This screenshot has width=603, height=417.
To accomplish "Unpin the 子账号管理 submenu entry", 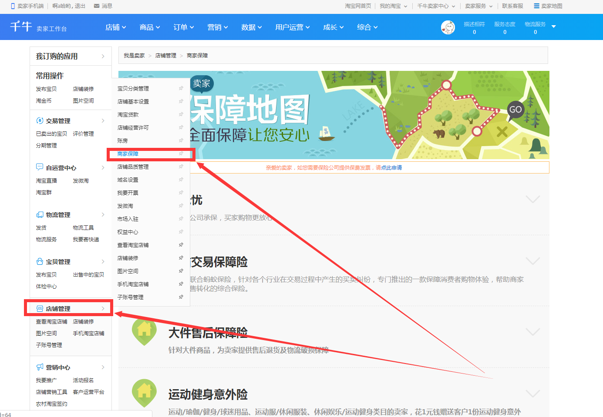I will [x=181, y=297].
